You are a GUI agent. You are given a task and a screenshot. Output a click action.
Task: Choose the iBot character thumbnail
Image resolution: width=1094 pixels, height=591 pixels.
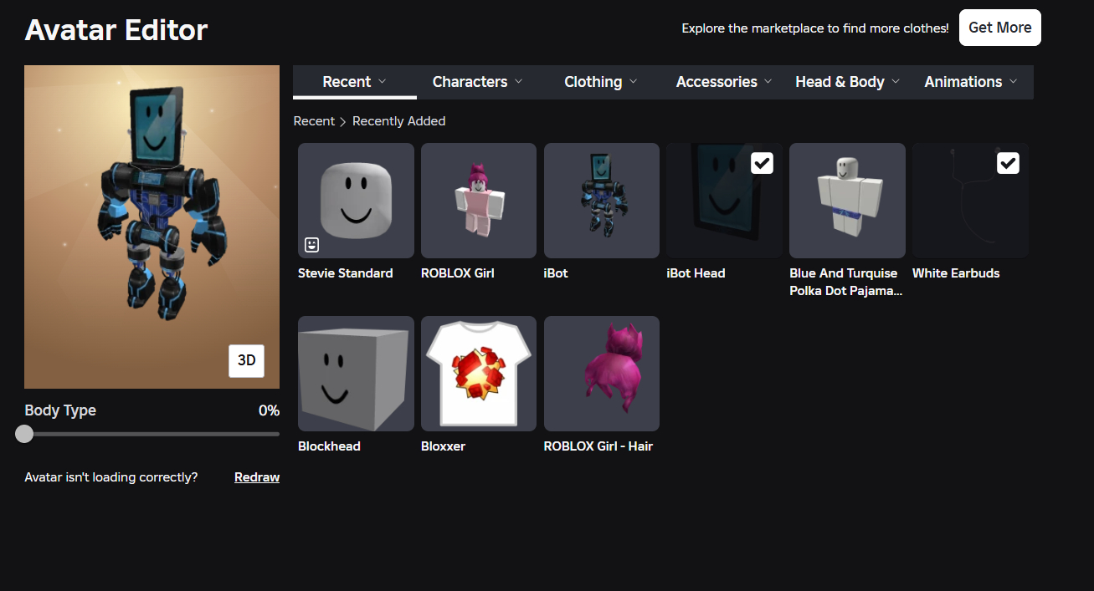click(602, 201)
